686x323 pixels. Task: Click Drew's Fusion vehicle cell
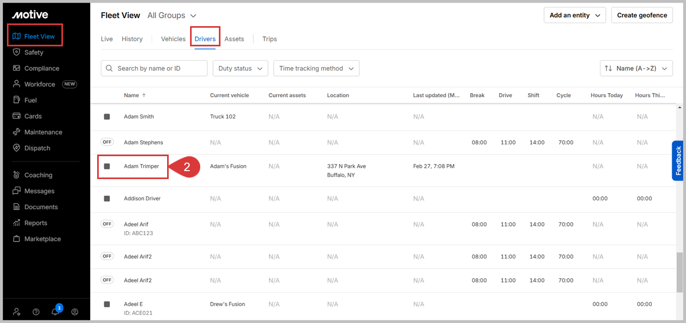[227, 304]
